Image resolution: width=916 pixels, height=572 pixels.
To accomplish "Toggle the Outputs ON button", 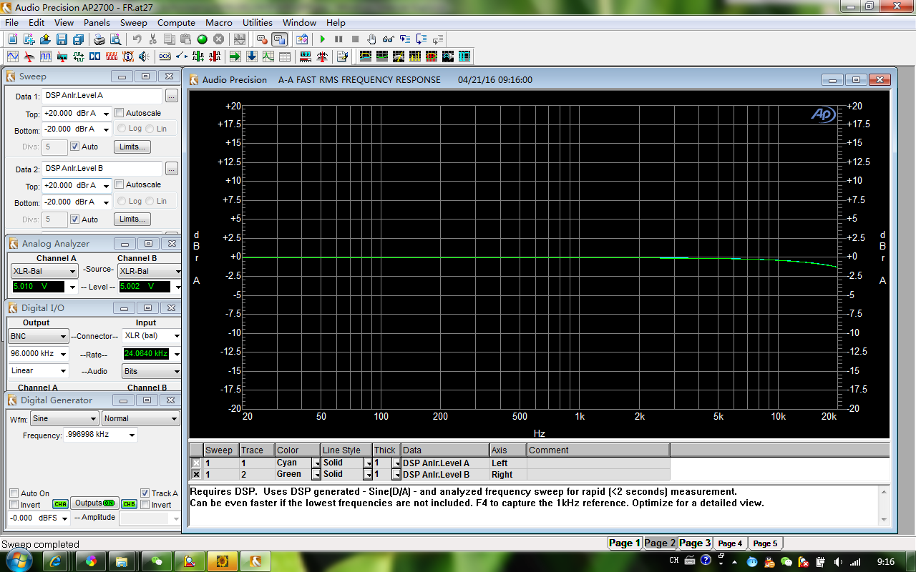I will tap(94, 503).
